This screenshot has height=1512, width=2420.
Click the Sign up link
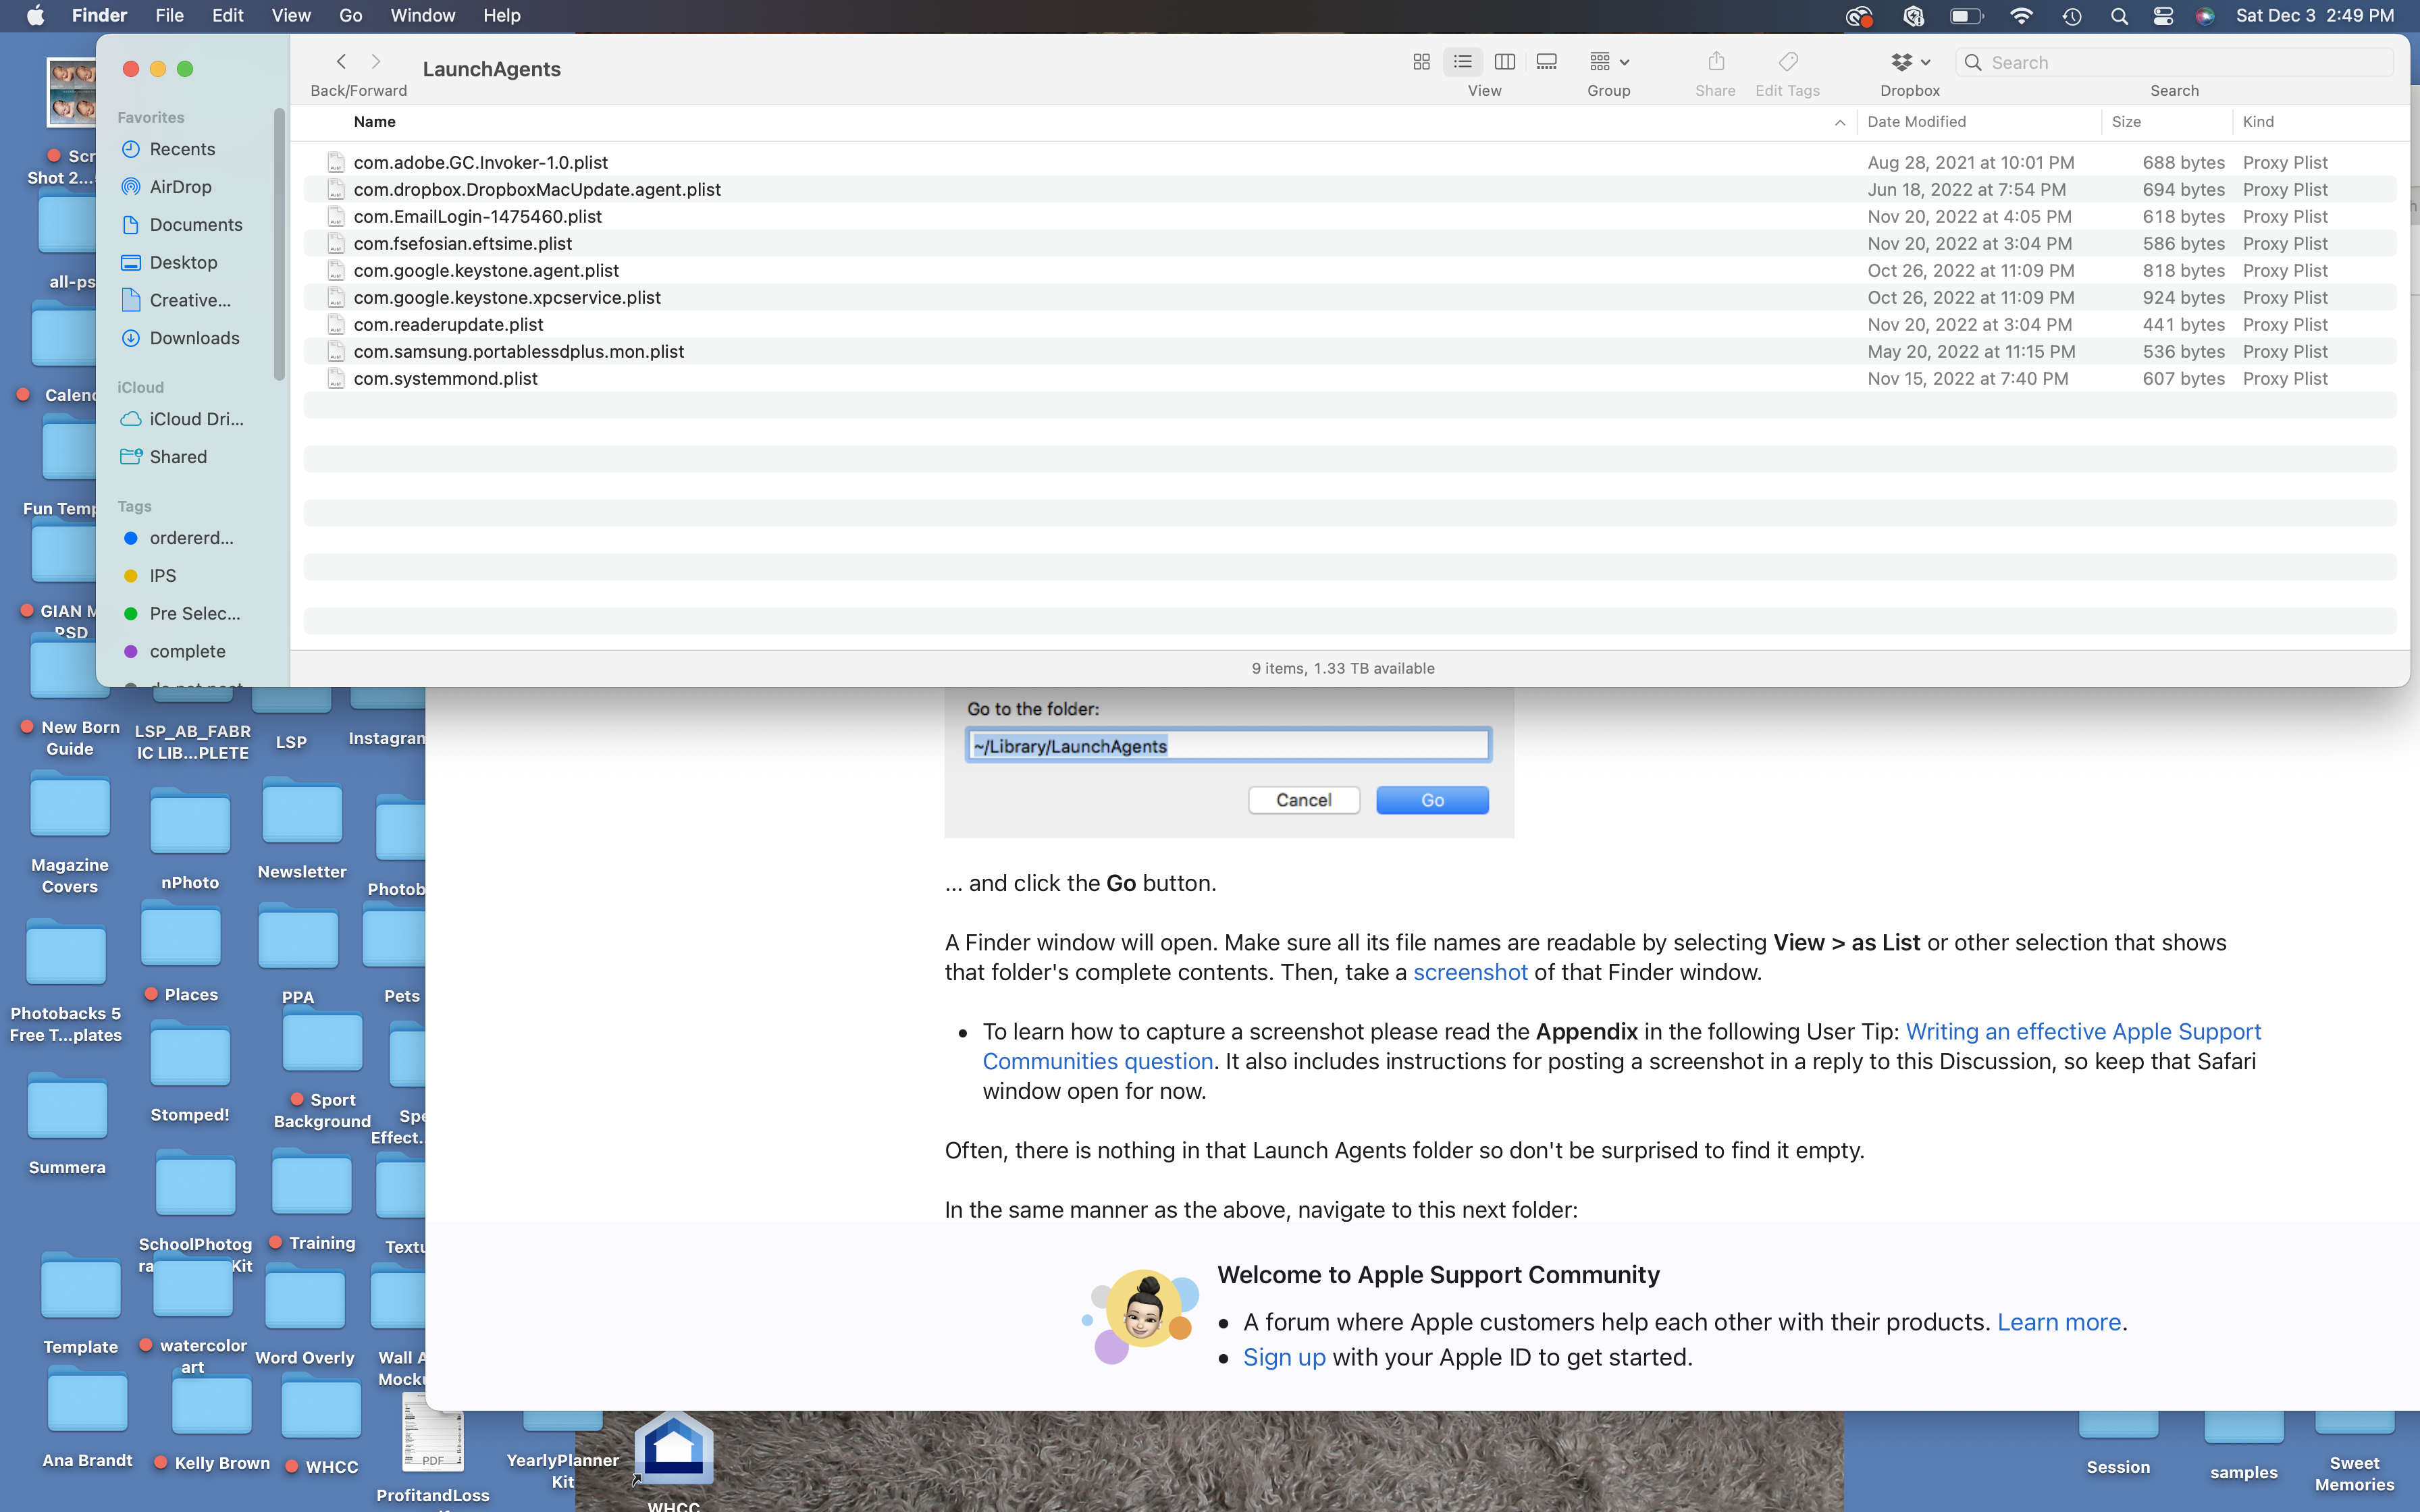1284,1357
